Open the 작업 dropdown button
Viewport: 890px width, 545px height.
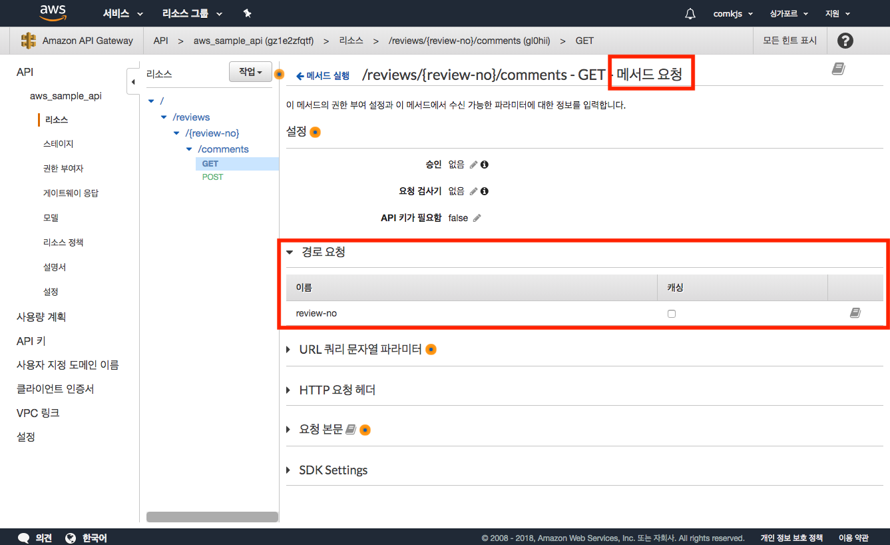[250, 72]
